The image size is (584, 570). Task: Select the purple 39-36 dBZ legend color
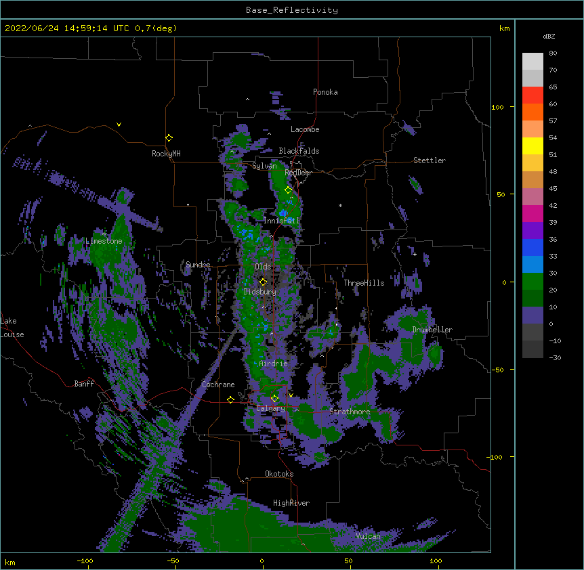(533, 231)
